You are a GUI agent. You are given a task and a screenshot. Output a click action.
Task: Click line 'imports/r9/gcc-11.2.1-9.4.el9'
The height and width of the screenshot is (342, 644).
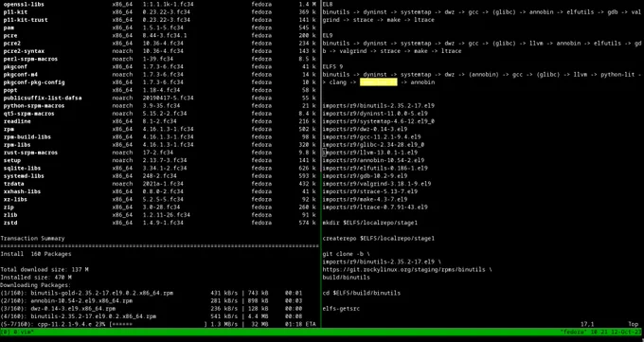371,136
